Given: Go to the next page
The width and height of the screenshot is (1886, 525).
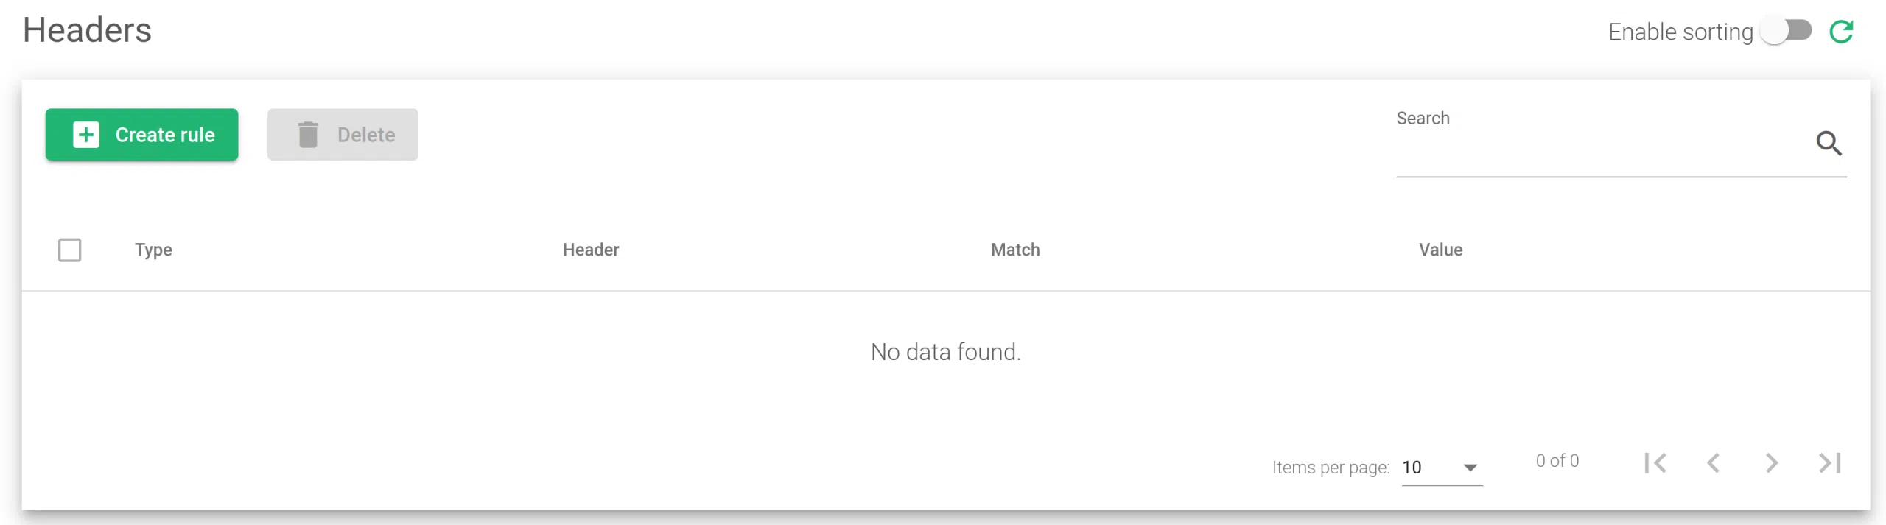Looking at the screenshot, I should tap(1772, 463).
